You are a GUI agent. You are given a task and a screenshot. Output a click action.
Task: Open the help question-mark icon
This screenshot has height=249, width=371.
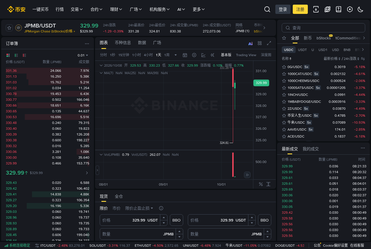click(339, 9)
